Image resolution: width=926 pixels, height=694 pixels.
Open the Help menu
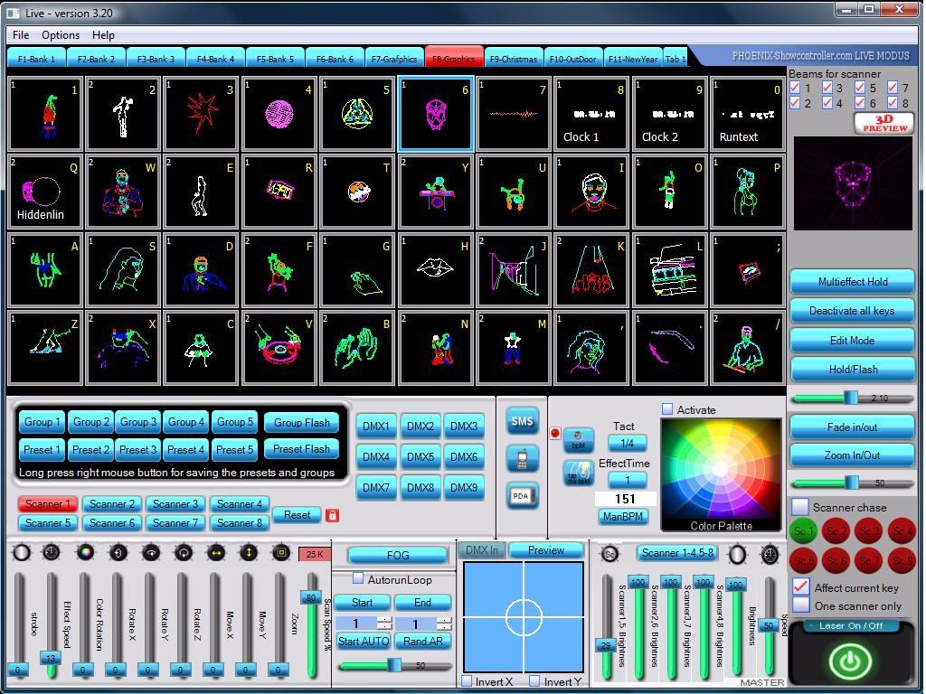click(103, 35)
